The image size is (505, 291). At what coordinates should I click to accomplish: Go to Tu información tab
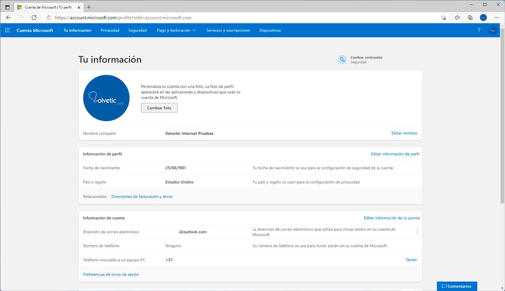(77, 30)
